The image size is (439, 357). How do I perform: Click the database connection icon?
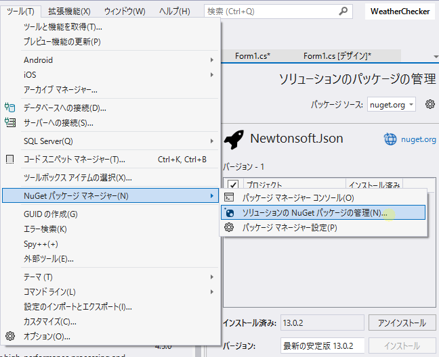[10, 108]
